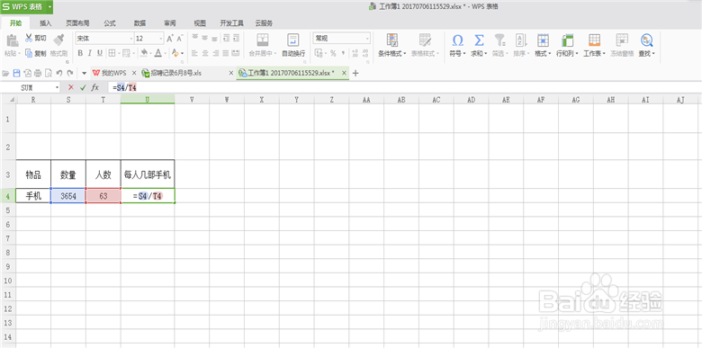Click the Copy (复制) button
Viewport: 702px width, 348px height.
35,53
